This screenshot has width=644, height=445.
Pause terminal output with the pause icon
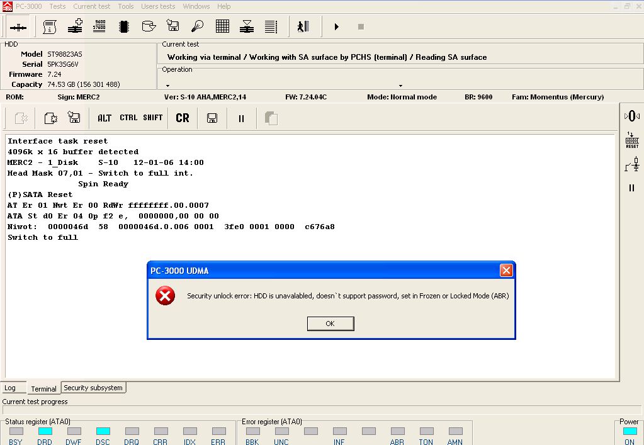(241, 118)
